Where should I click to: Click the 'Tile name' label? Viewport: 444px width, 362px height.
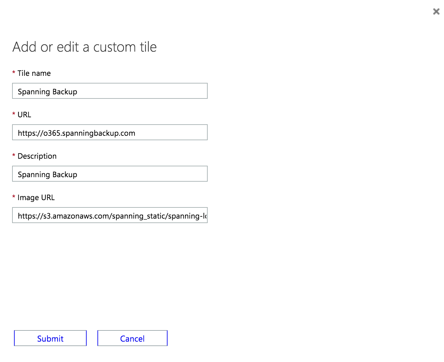(x=34, y=73)
